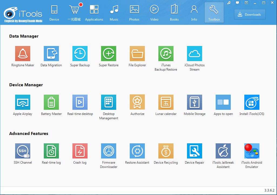Go to the Applications tab

(x=94, y=13)
